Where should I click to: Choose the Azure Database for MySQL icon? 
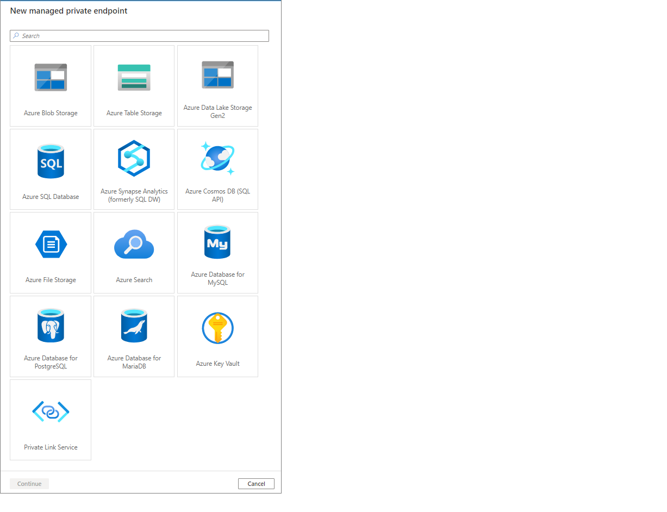click(217, 242)
